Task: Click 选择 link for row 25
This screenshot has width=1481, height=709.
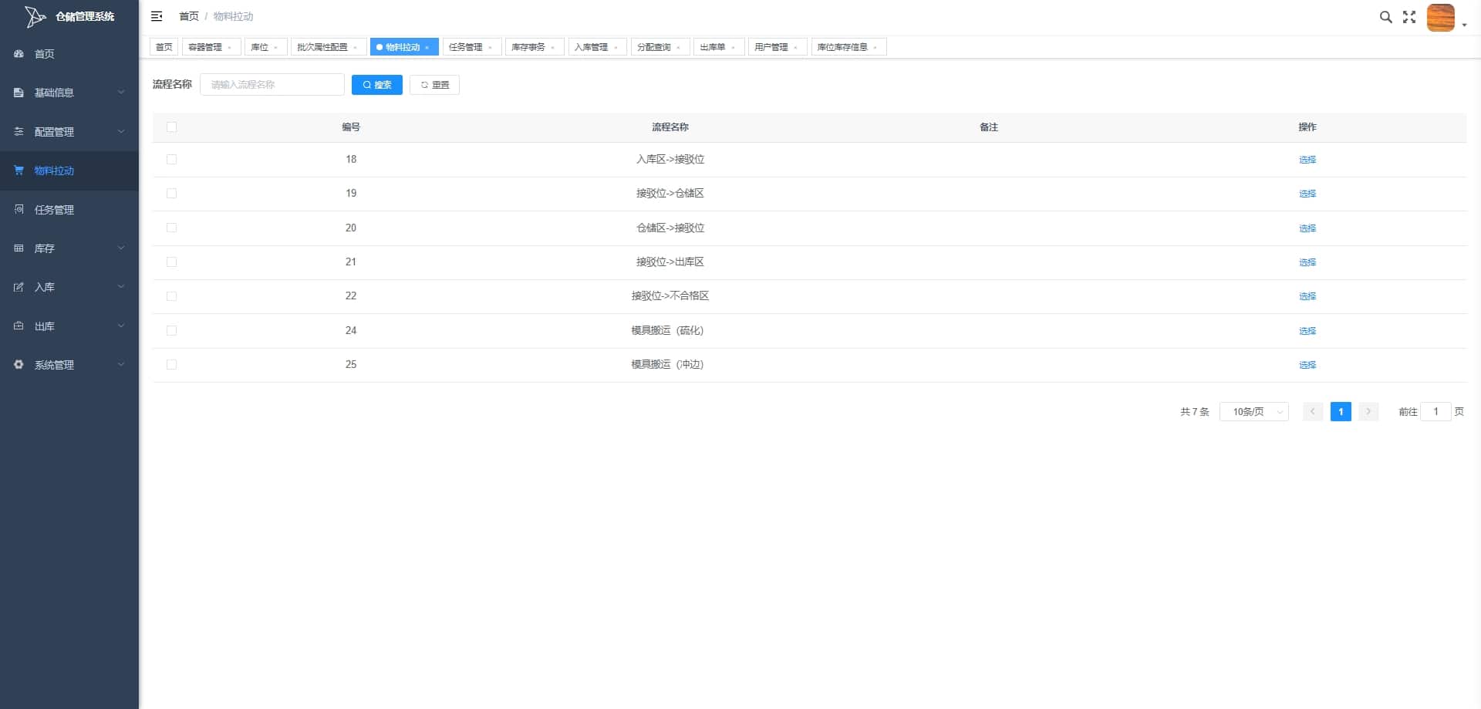Action: 1307,365
